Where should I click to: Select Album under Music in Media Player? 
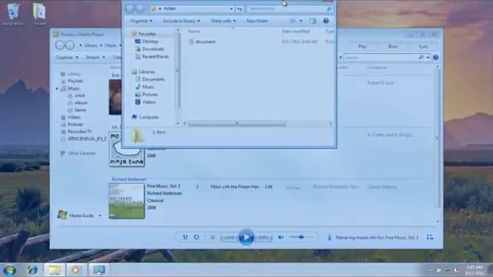80,102
